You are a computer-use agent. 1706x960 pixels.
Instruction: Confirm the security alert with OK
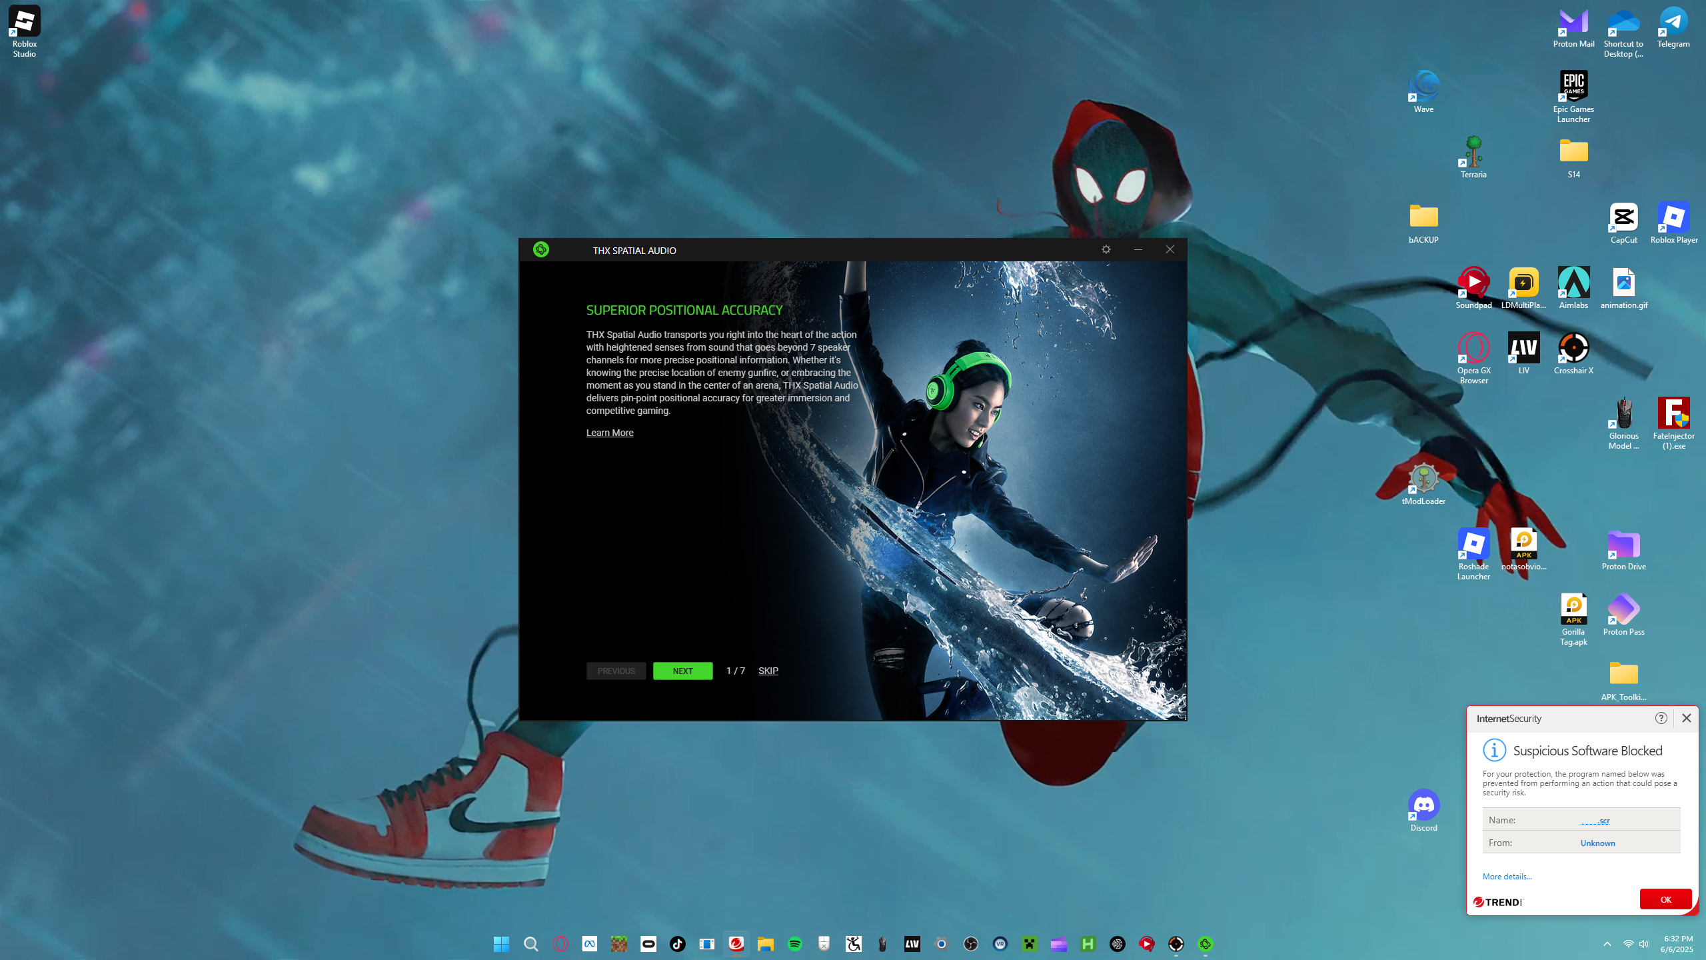[1665, 899]
